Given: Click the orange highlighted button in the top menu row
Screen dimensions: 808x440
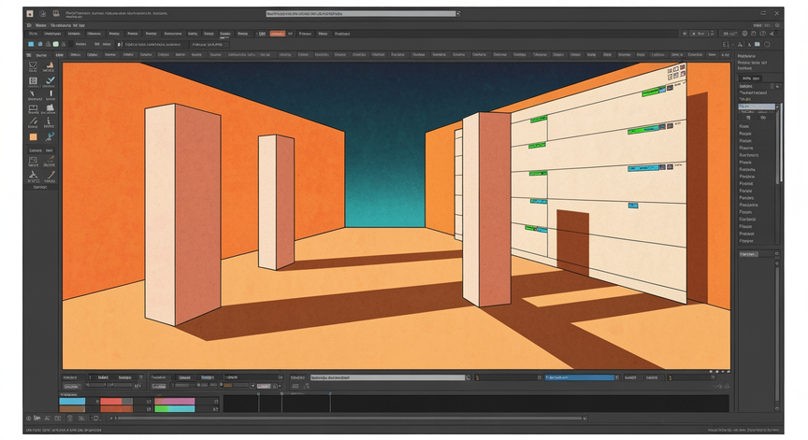Looking at the screenshot, I should 277,34.
